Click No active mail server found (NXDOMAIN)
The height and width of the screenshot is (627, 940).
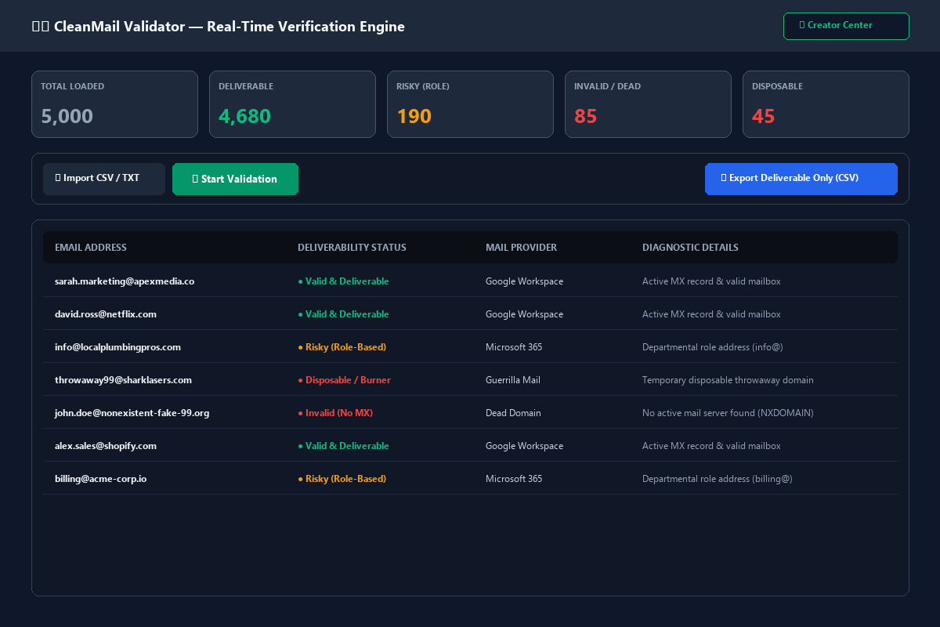point(728,413)
